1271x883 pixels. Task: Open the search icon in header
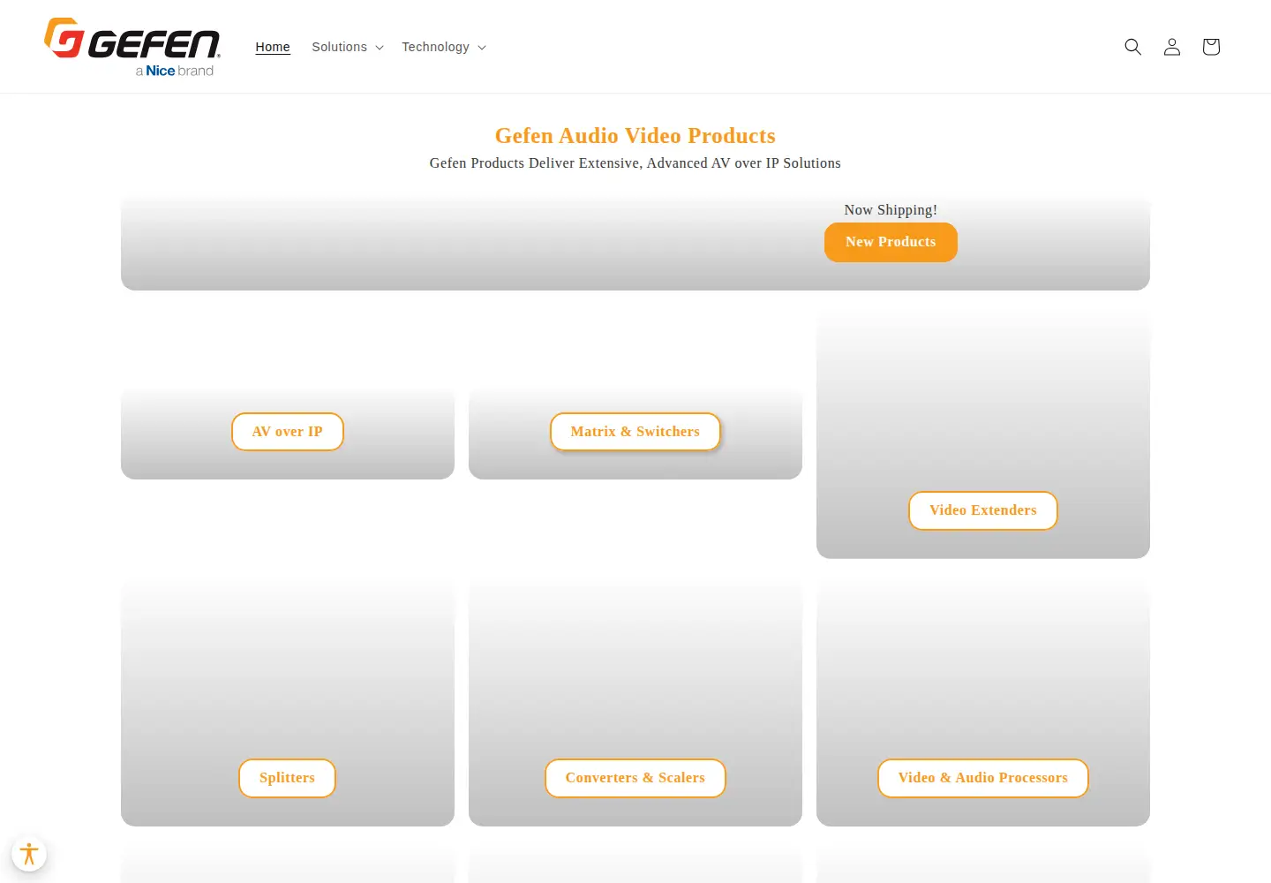1133,47
